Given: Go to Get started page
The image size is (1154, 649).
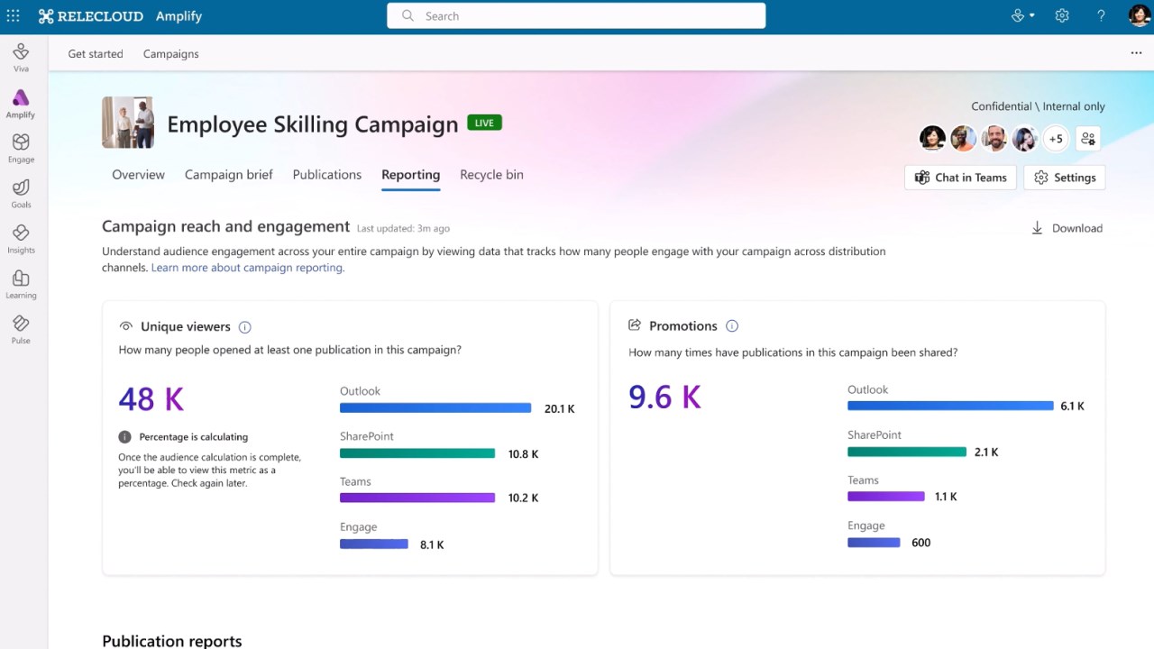Looking at the screenshot, I should 96,54.
